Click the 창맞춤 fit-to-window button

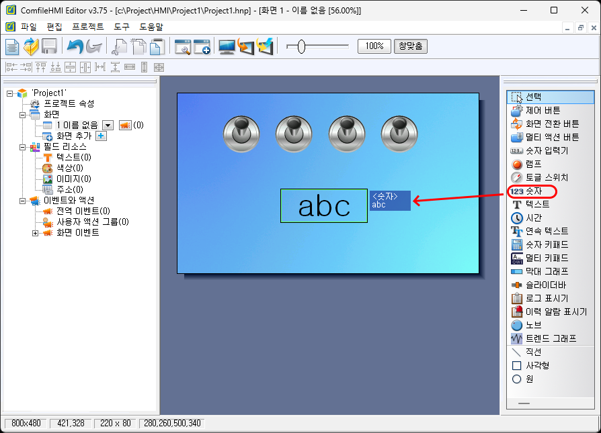click(x=410, y=46)
